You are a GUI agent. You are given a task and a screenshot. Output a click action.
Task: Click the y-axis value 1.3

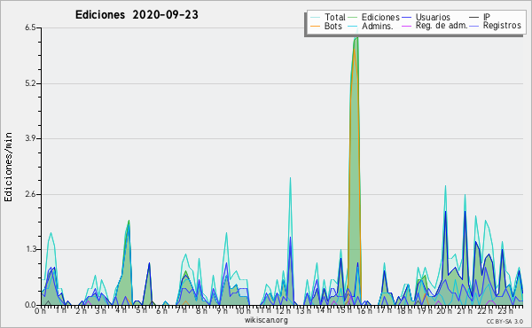[30, 250]
